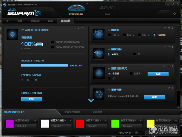Open dropdown for 配置文件编组5
Image resolution: width=182 pixels, height=137 pixels.
[176, 121]
